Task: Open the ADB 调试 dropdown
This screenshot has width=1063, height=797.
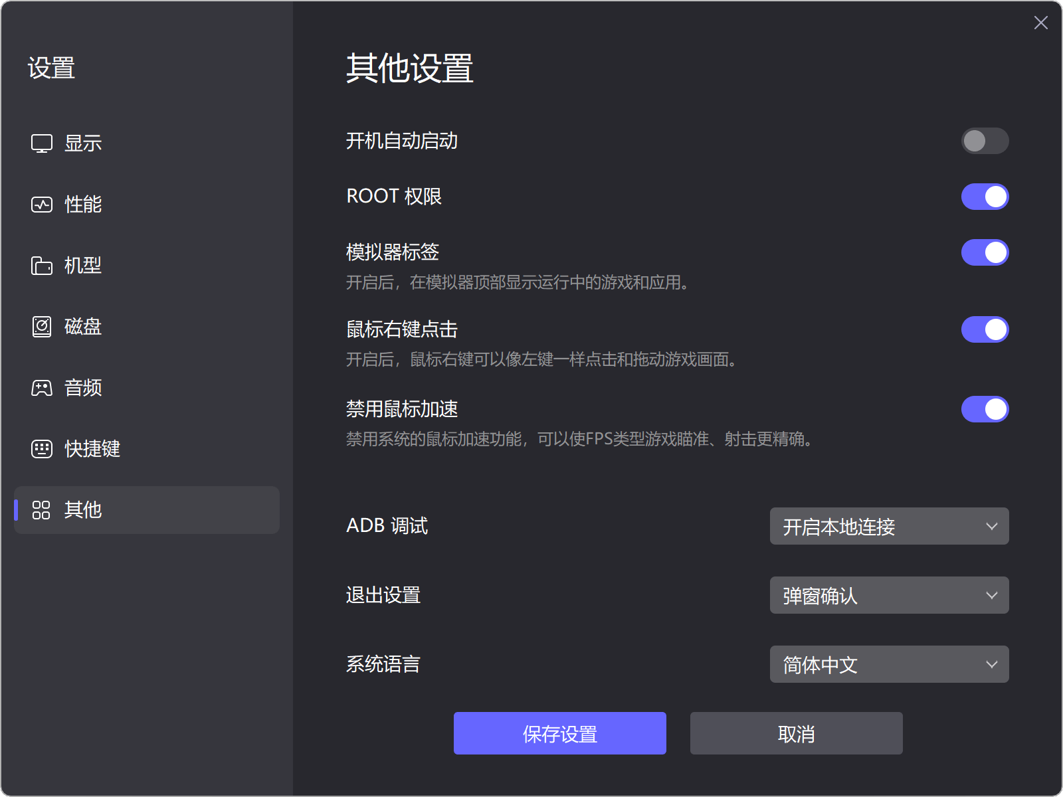Action: (x=889, y=526)
